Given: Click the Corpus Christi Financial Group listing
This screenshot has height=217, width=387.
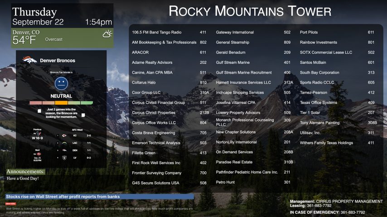Looking at the screenshot, I should (x=158, y=103).
